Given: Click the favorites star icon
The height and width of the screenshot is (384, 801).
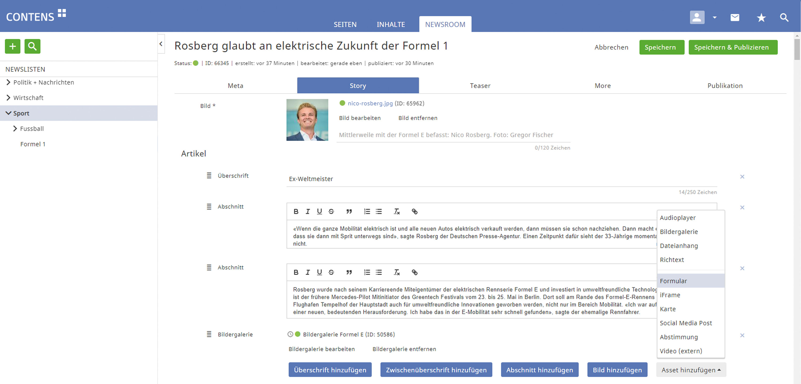Looking at the screenshot, I should (x=761, y=17).
